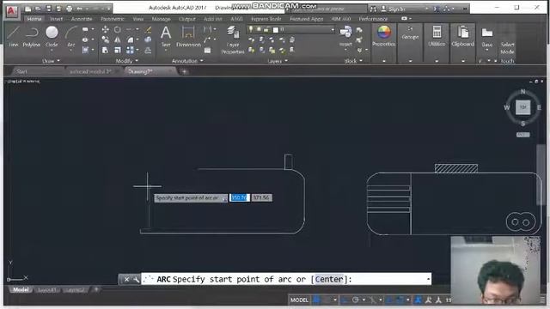Click the ViewCube top face
The height and width of the screenshot is (309, 550).
point(522,106)
